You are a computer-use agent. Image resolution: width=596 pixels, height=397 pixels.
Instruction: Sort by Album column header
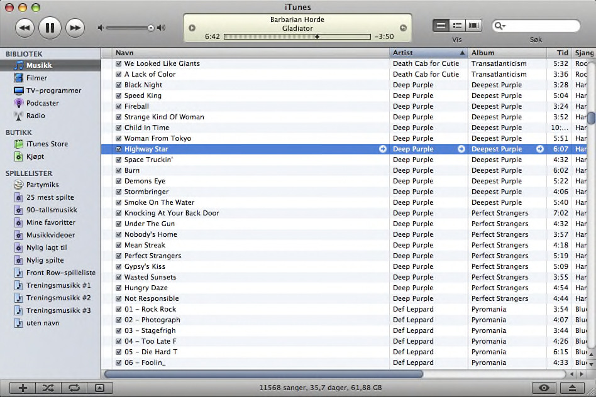(x=507, y=53)
